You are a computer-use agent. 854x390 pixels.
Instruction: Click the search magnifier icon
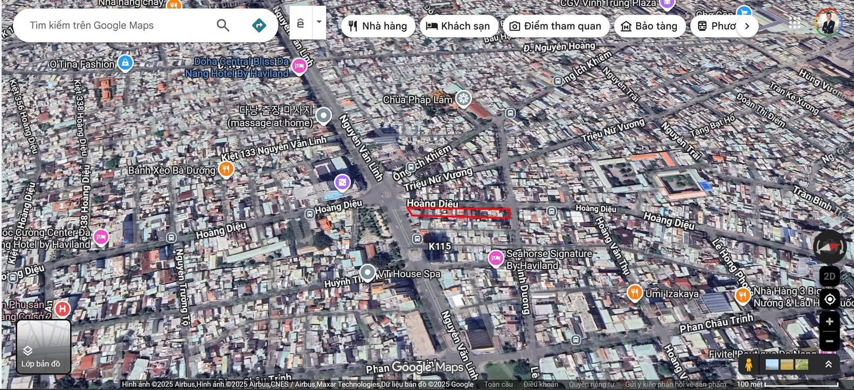[x=223, y=25]
